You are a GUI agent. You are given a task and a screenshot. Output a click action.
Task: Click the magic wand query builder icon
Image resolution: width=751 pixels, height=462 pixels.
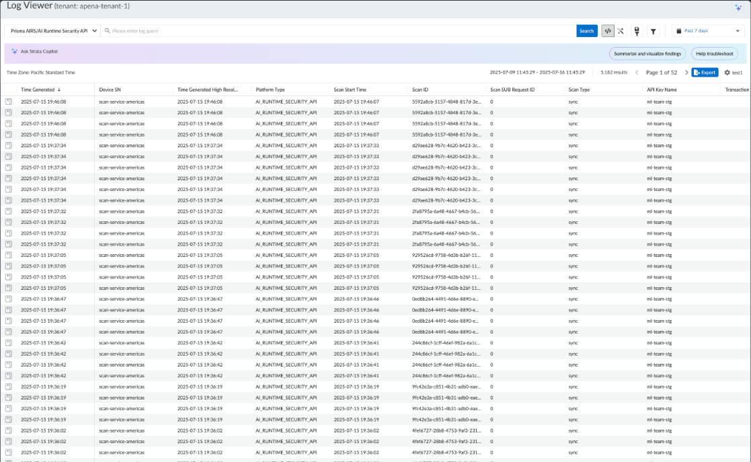(621, 31)
